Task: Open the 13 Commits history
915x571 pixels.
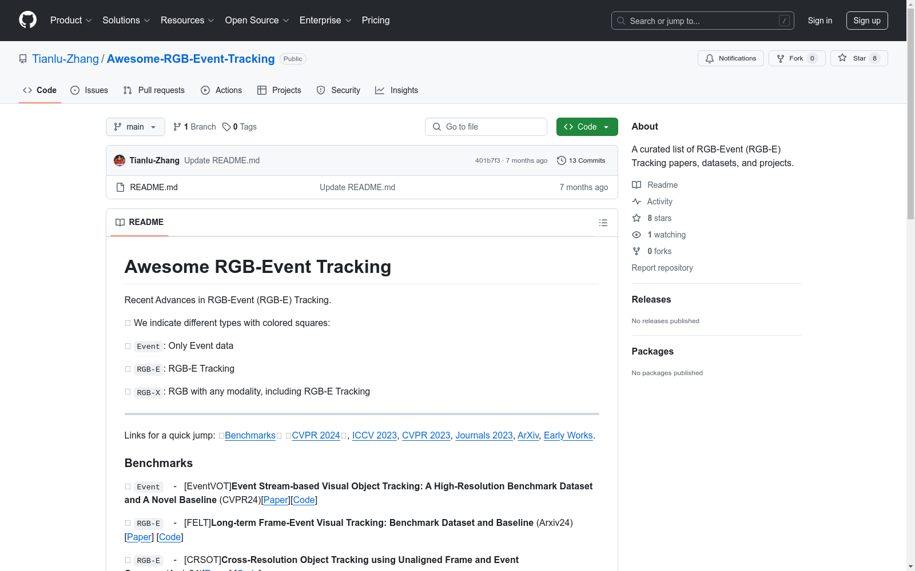Action: [x=581, y=160]
